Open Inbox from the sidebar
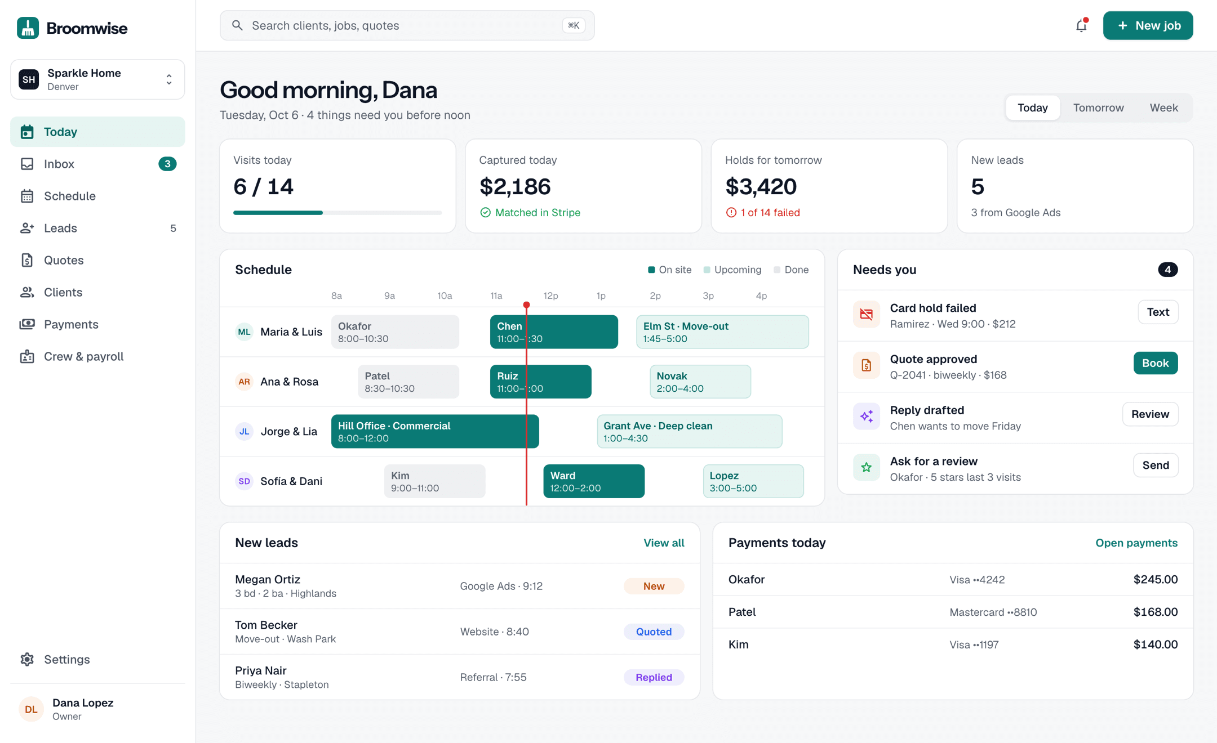Image resolution: width=1217 pixels, height=743 pixels. [x=97, y=164]
